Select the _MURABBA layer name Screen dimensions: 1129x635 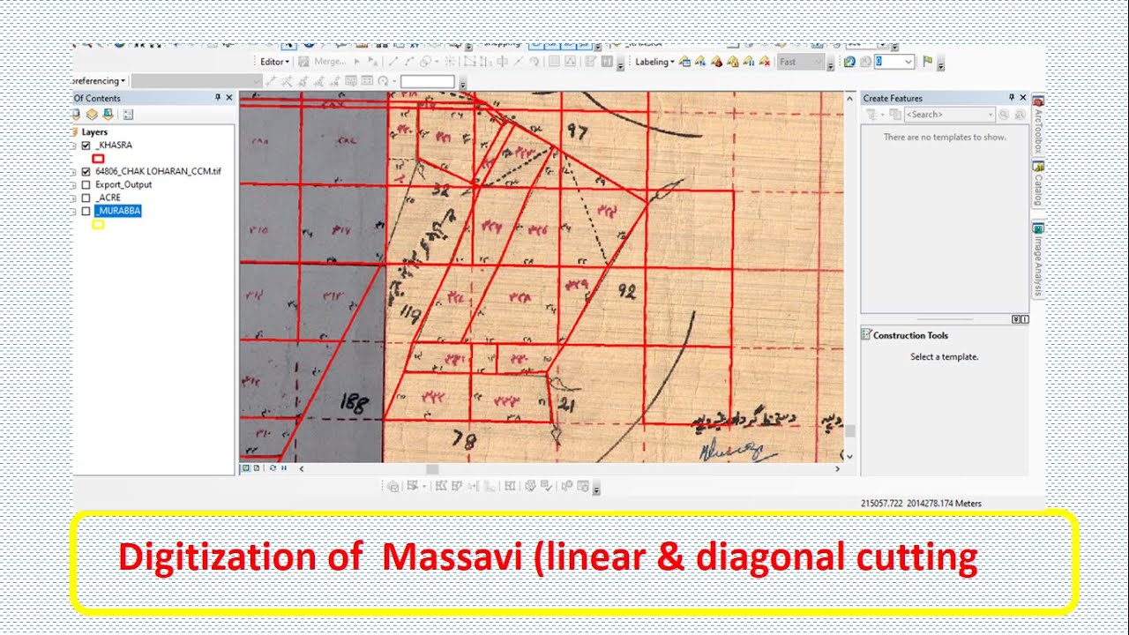[118, 212]
